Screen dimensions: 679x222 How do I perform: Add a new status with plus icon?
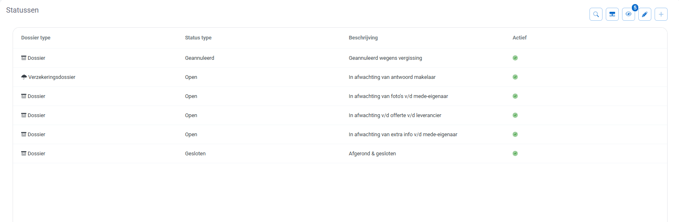(661, 14)
